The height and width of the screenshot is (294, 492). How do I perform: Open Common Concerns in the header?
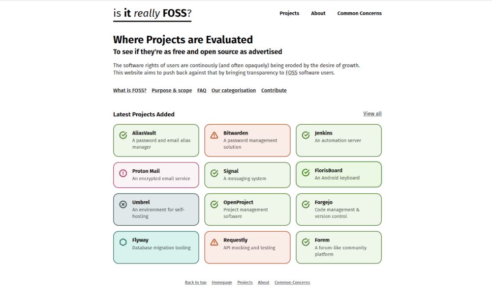tap(359, 13)
